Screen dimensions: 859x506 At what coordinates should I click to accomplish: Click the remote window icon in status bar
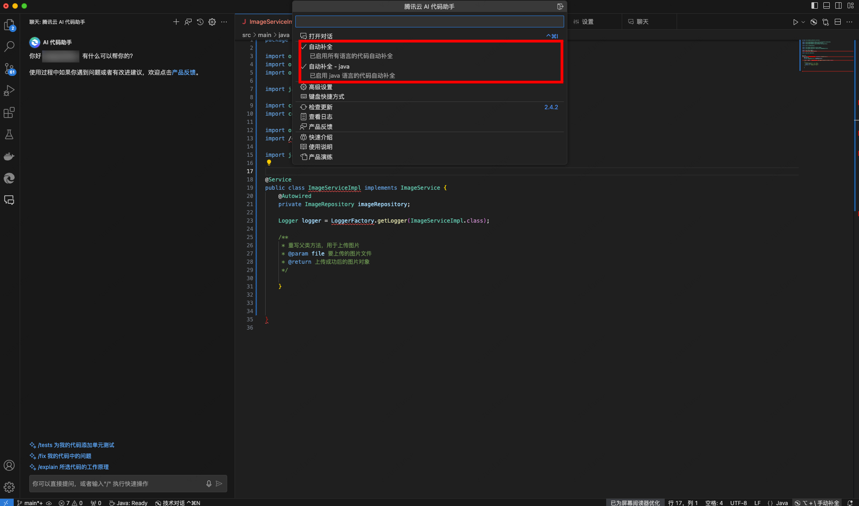pyautogui.click(x=6, y=503)
